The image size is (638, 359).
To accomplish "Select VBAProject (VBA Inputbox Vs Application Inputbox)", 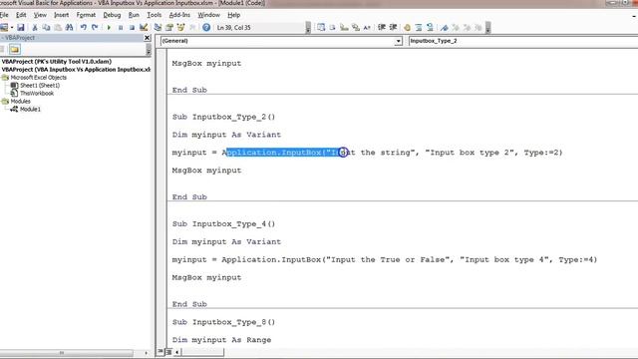I will 76,70.
